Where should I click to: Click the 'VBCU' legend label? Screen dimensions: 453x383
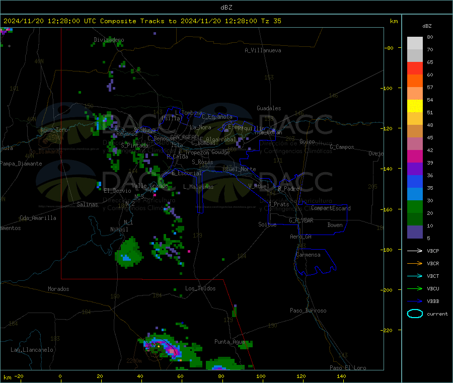[433, 288]
